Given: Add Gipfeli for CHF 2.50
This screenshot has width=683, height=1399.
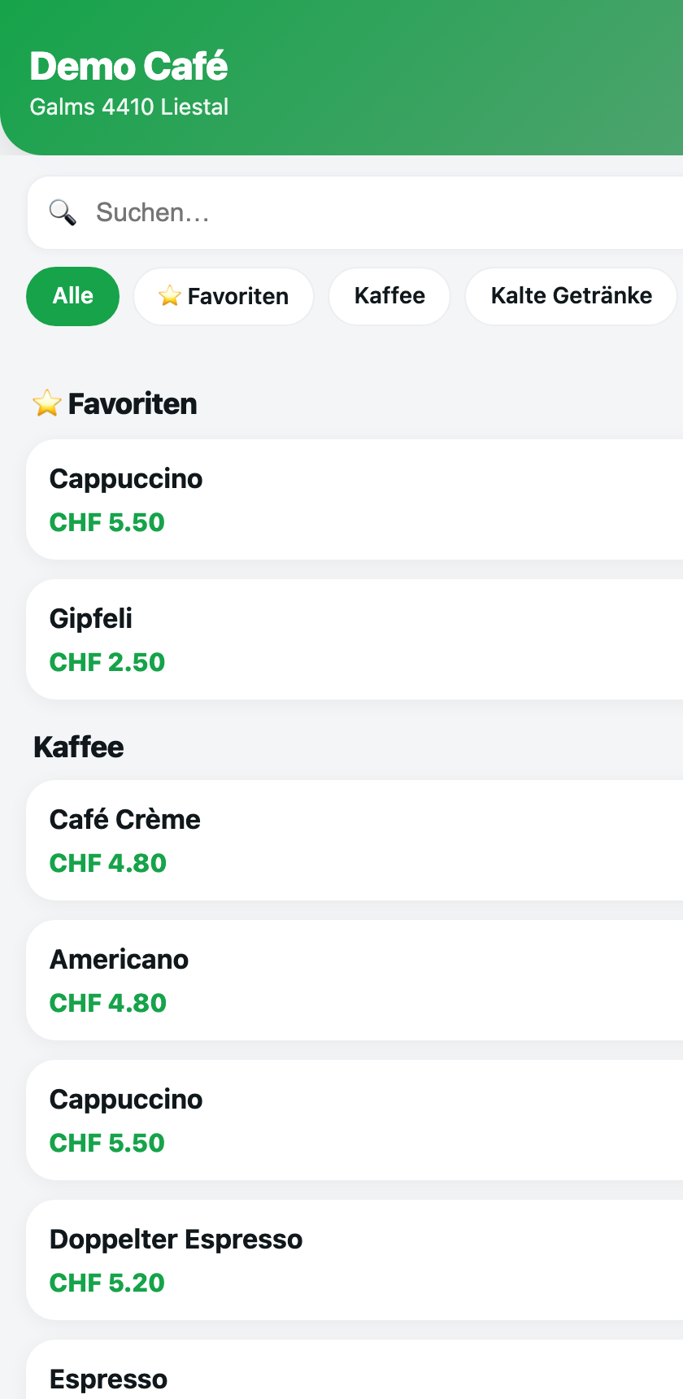Looking at the screenshot, I should (355, 639).
